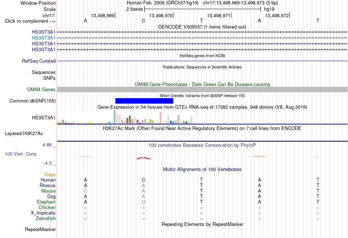Click the "Rhesus" alignment row label
The height and width of the screenshot is (238, 348).
point(48,185)
